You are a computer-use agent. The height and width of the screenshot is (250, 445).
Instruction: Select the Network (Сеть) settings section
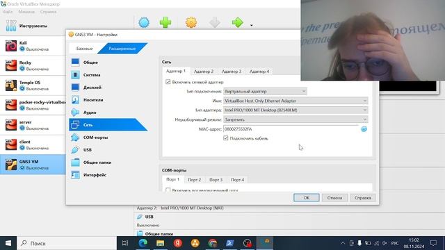point(108,125)
